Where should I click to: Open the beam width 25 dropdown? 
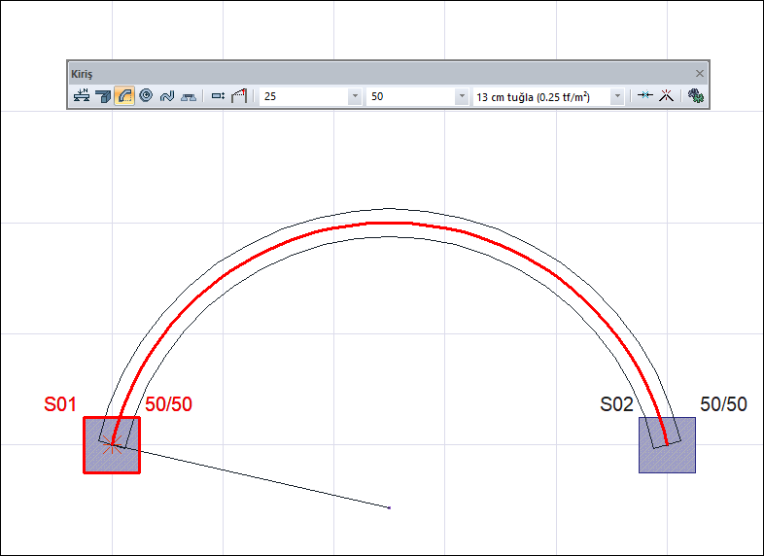point(354,96)
